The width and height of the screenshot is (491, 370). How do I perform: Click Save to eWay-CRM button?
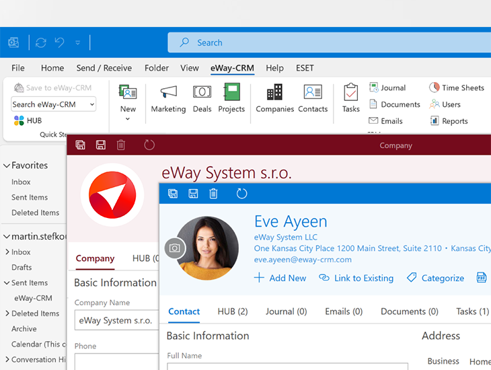[x=52, y=87]
